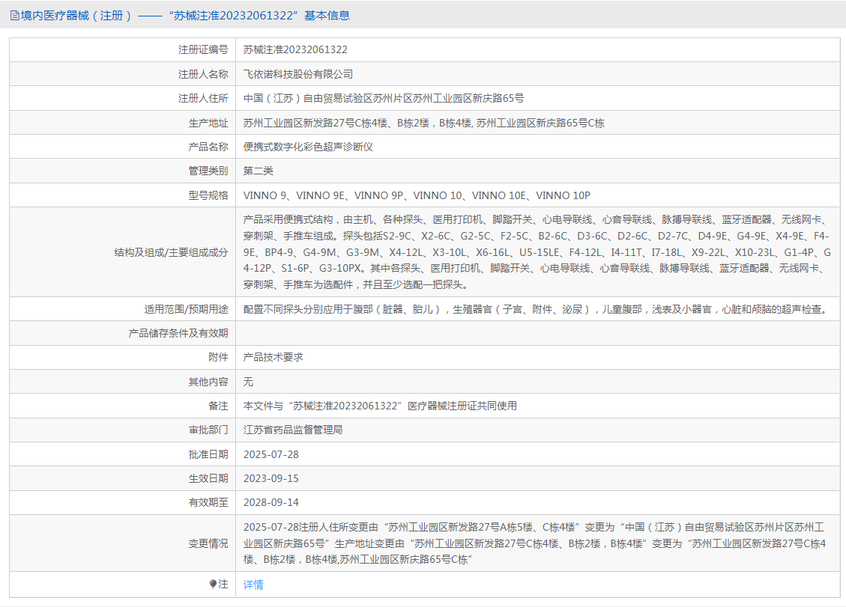Screen dimensions: 846x607
Task: Select the change record paragraph starting 2025-07-28注册人住所变更
Action: 534,543
